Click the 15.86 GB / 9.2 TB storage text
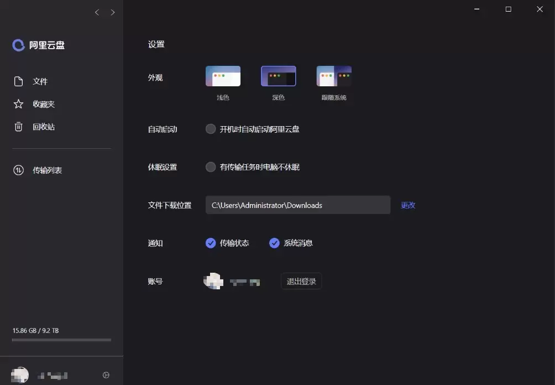Image resolution: width=555 pixels, height=385 pixels. [36, 330]
